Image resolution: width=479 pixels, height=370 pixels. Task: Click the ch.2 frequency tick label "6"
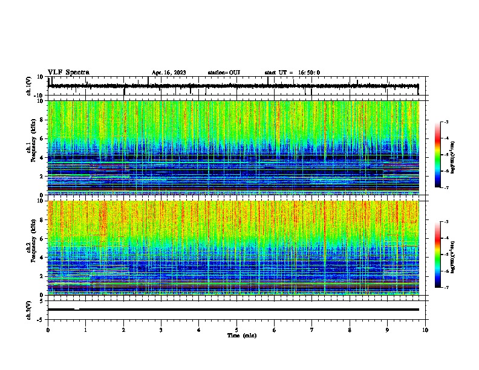pos(42,239)
